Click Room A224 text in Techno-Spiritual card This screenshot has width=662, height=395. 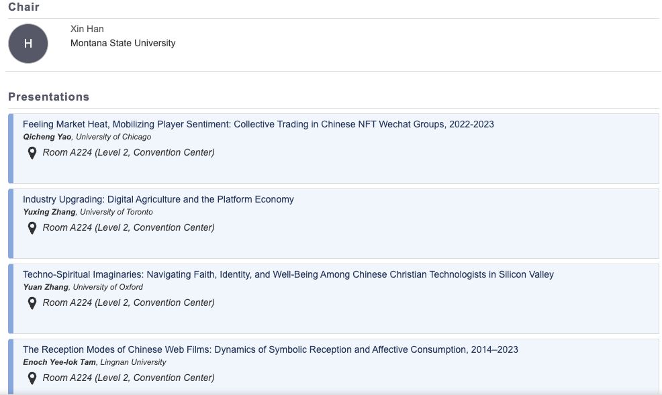click(x=128, y=302)
